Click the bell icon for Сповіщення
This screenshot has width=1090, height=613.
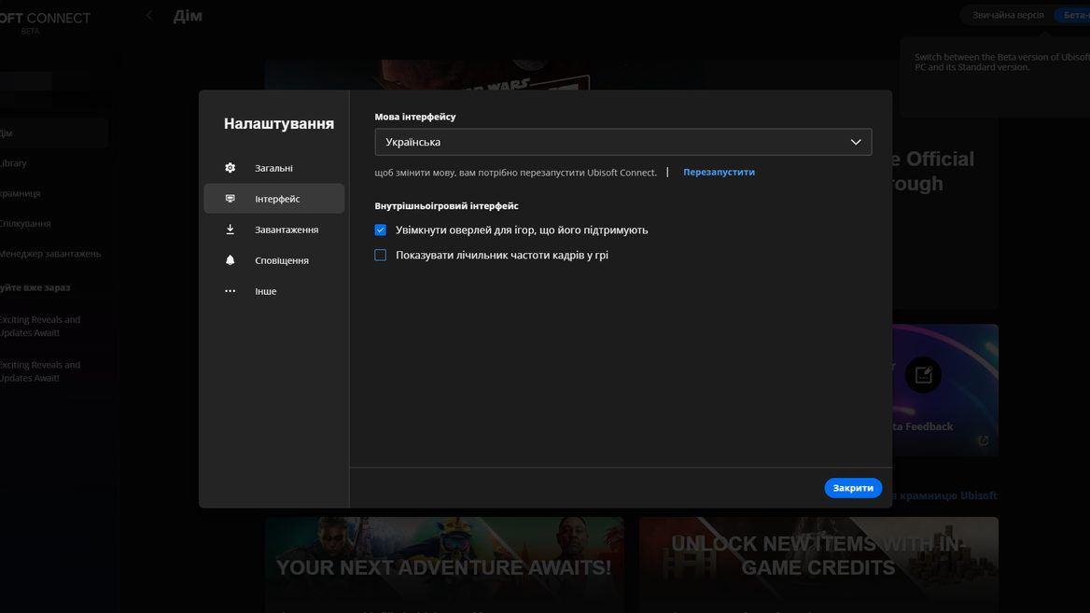(231, 260)
